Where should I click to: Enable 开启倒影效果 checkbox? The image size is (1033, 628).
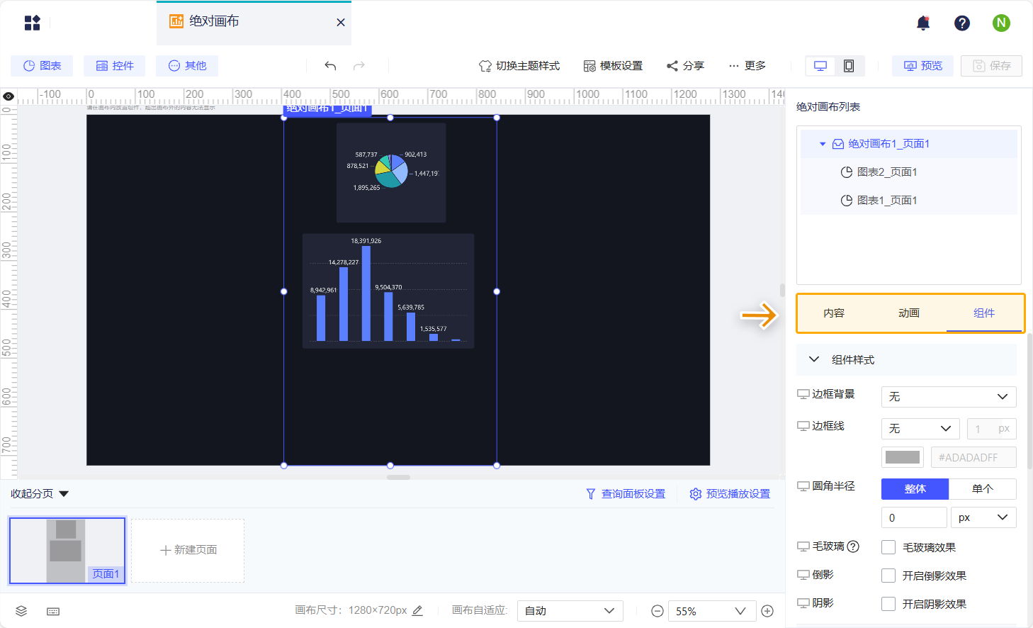(888, 576)
